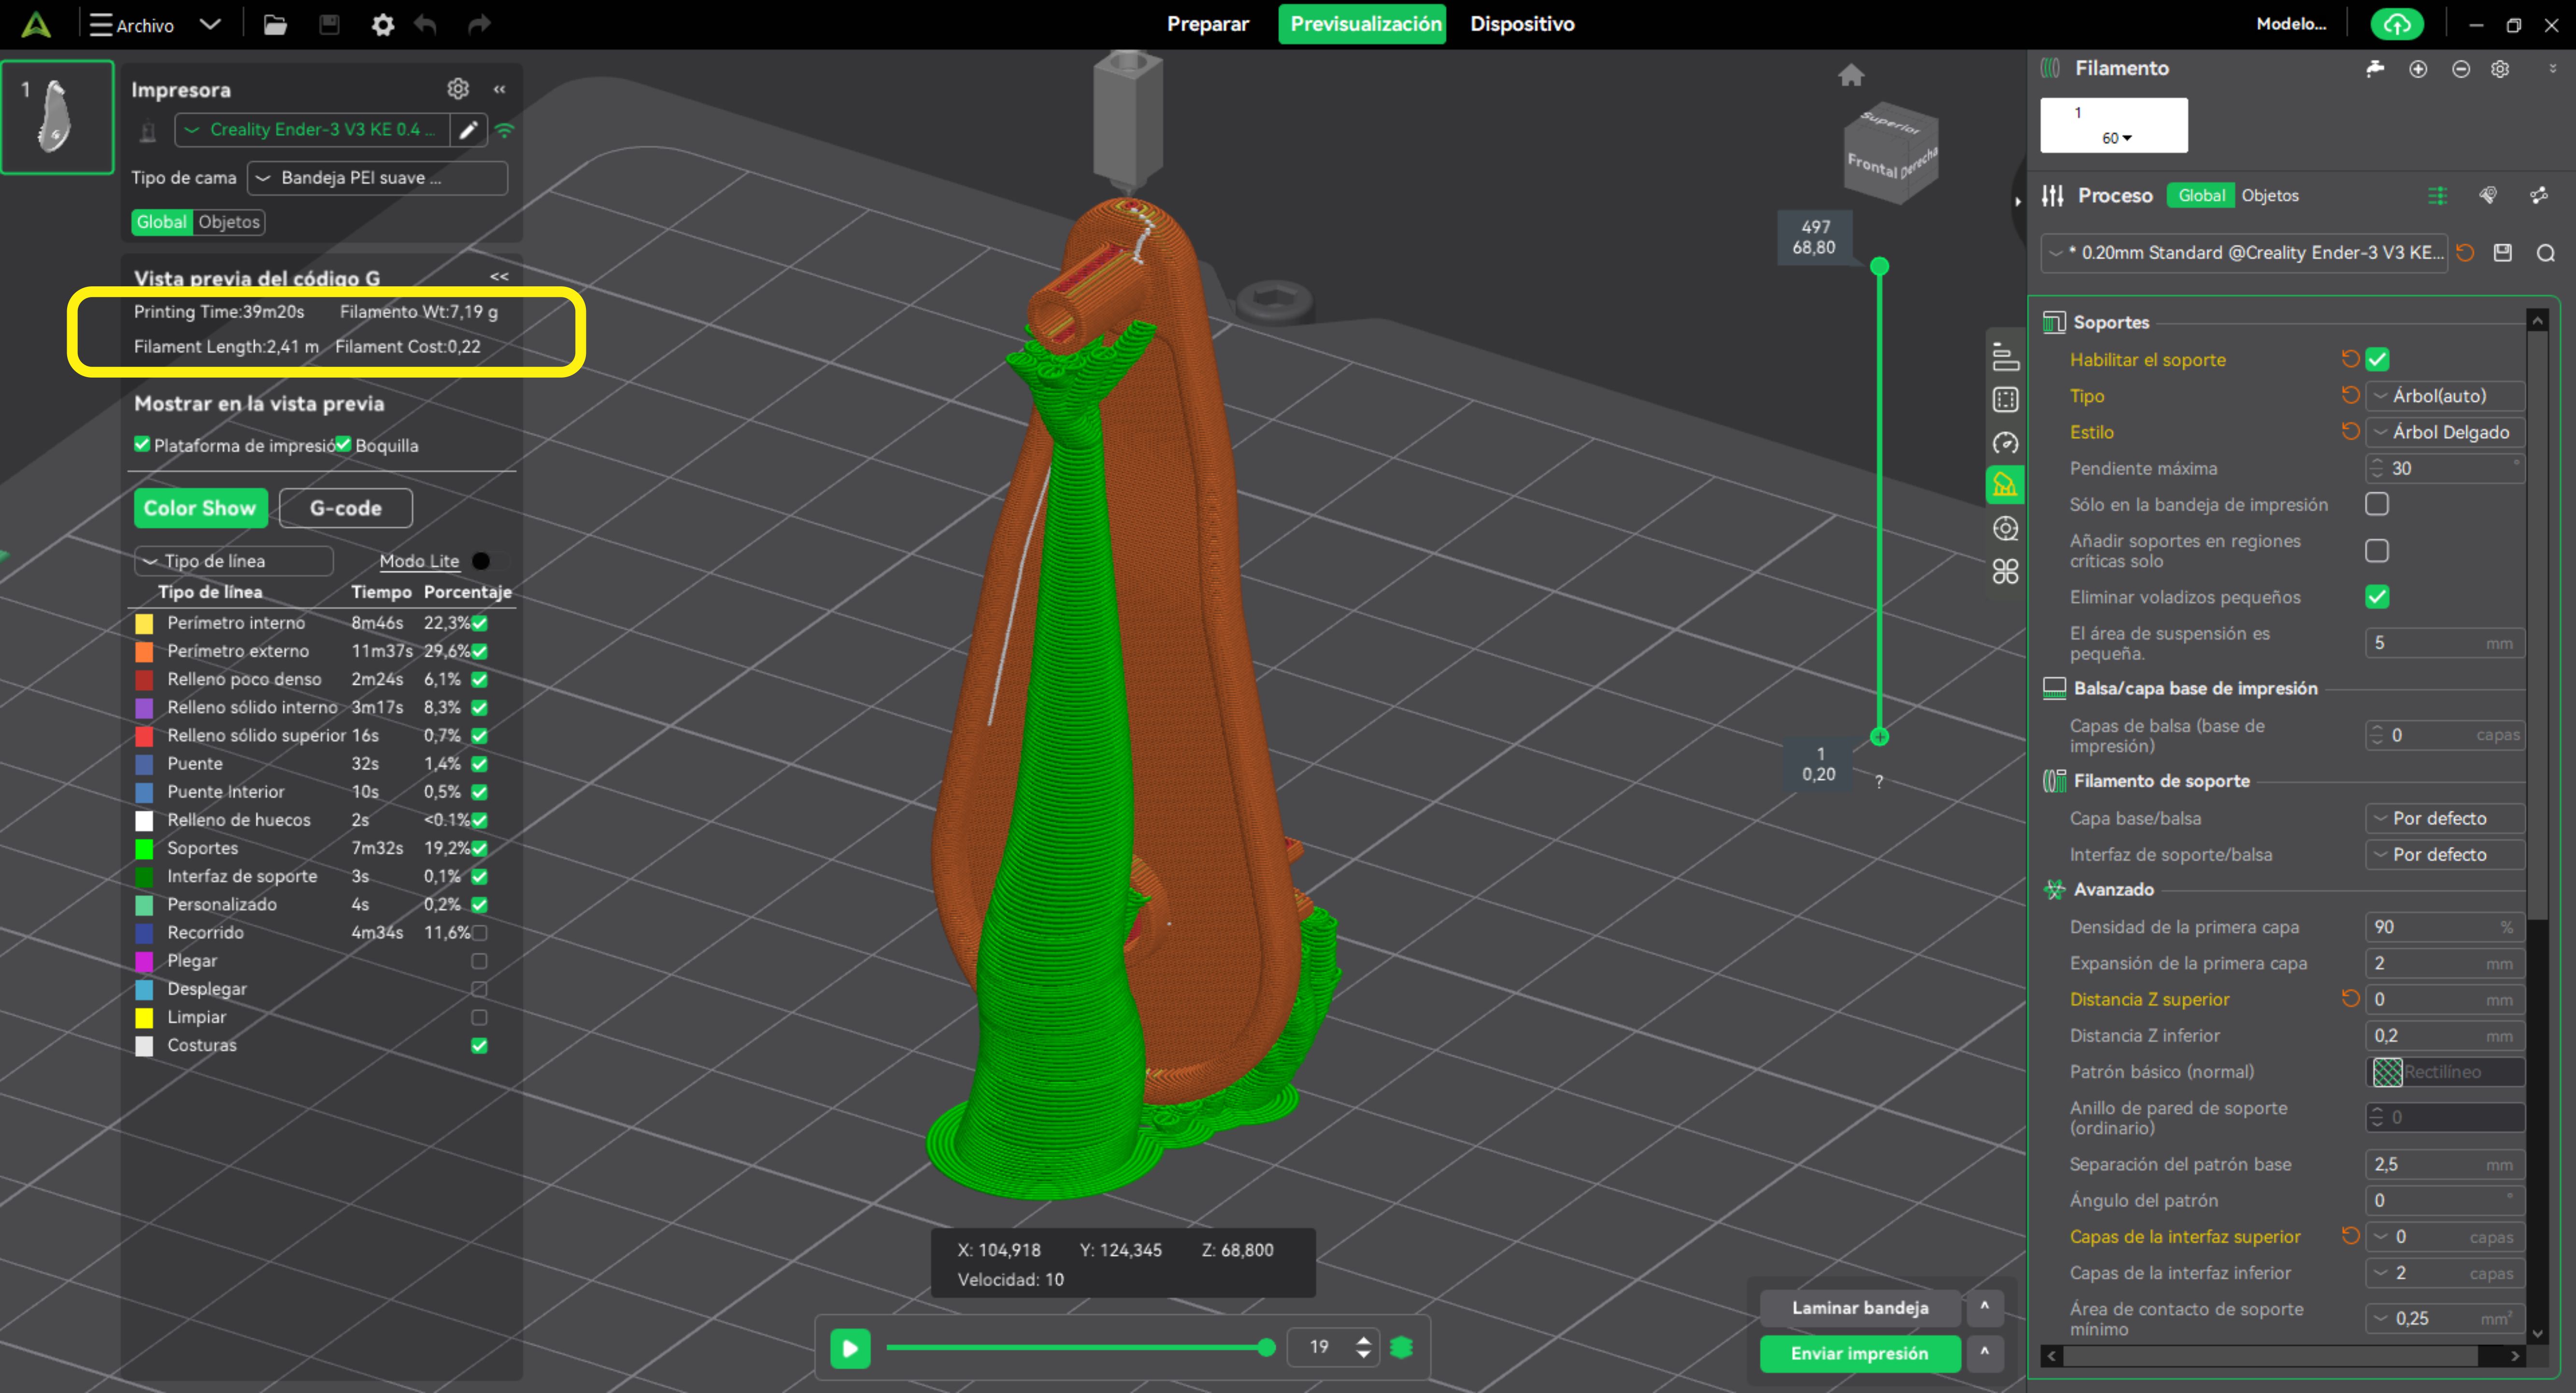This screenshot has width=2576, height=1393.
Task: Click the cloud upload icon
Action: [2396, 25]
